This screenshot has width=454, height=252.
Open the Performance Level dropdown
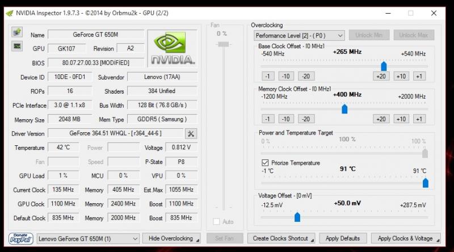339,35
